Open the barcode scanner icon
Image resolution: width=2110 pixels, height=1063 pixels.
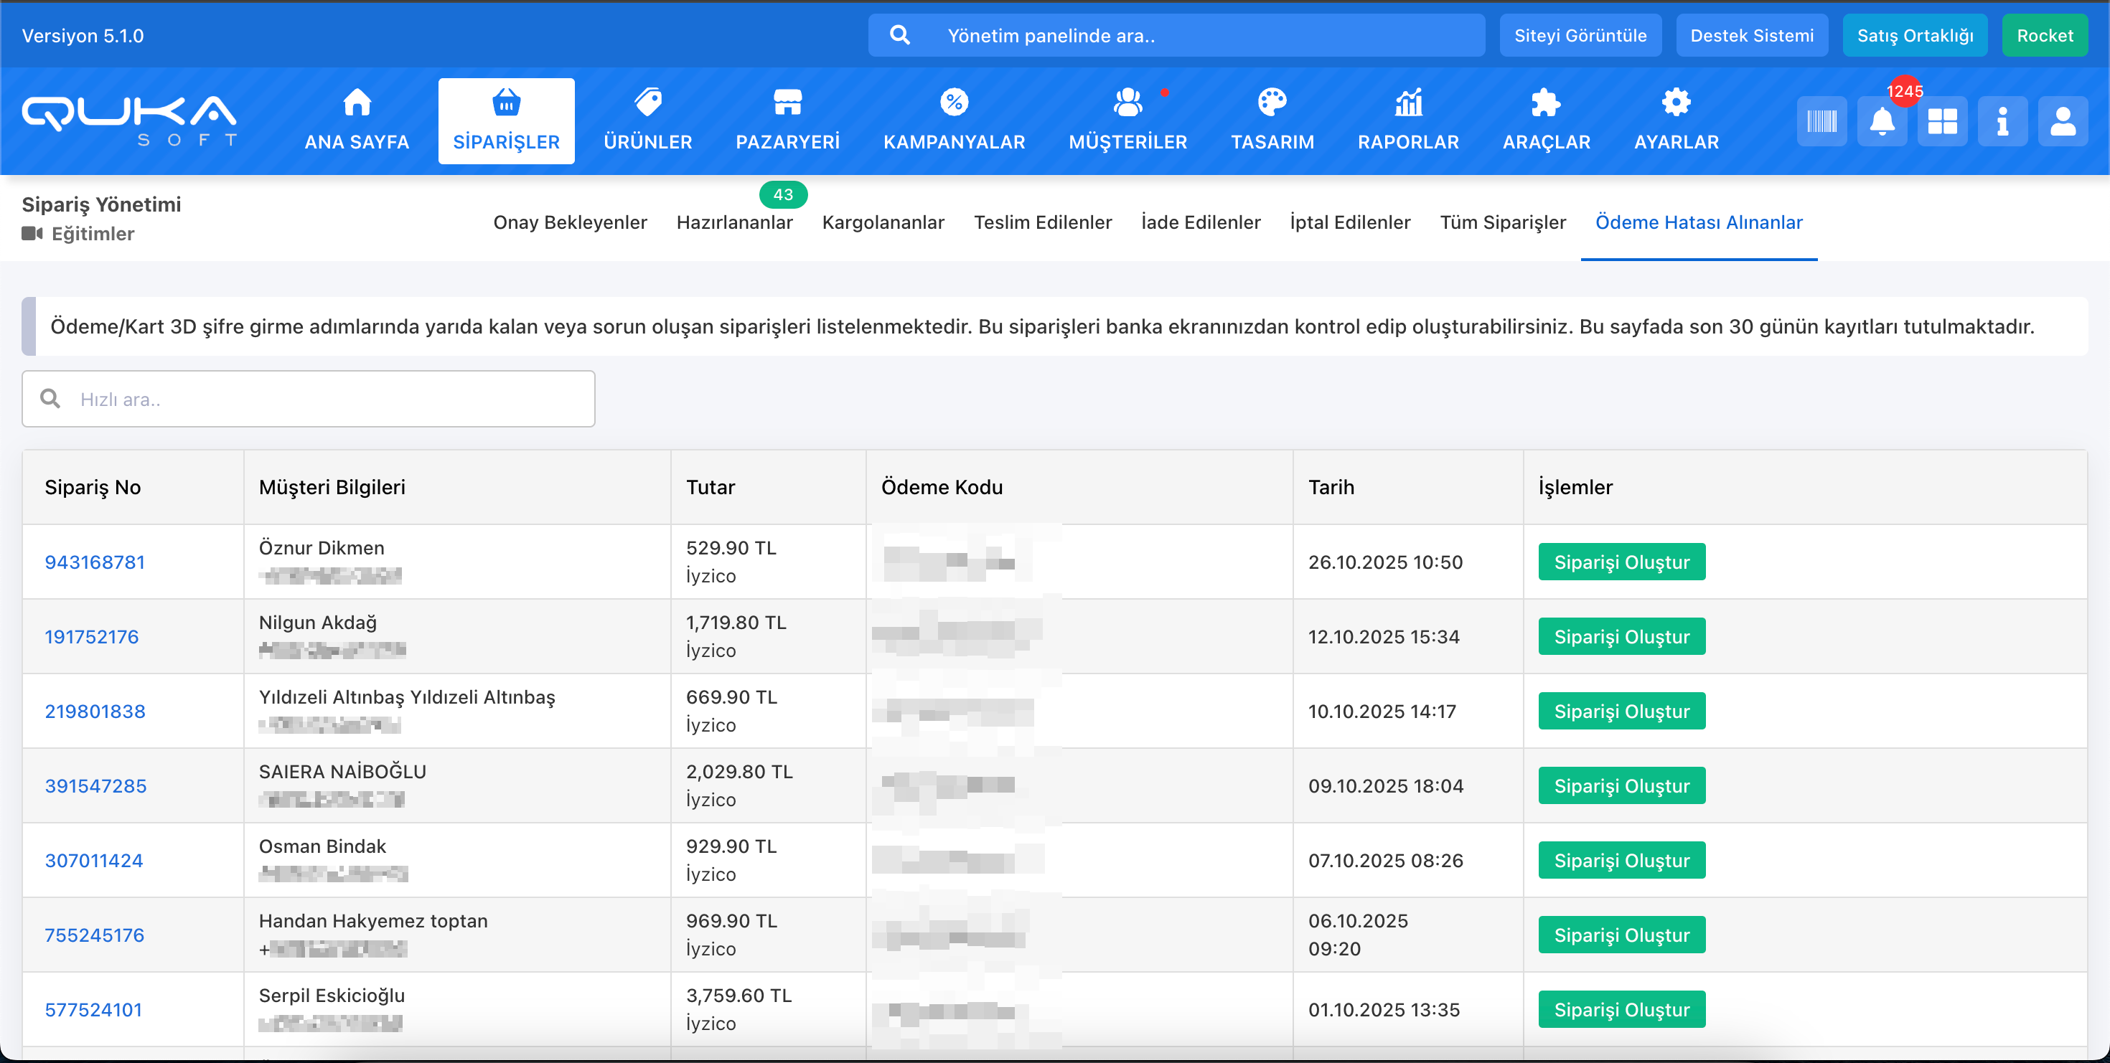tap(1821, 122)
